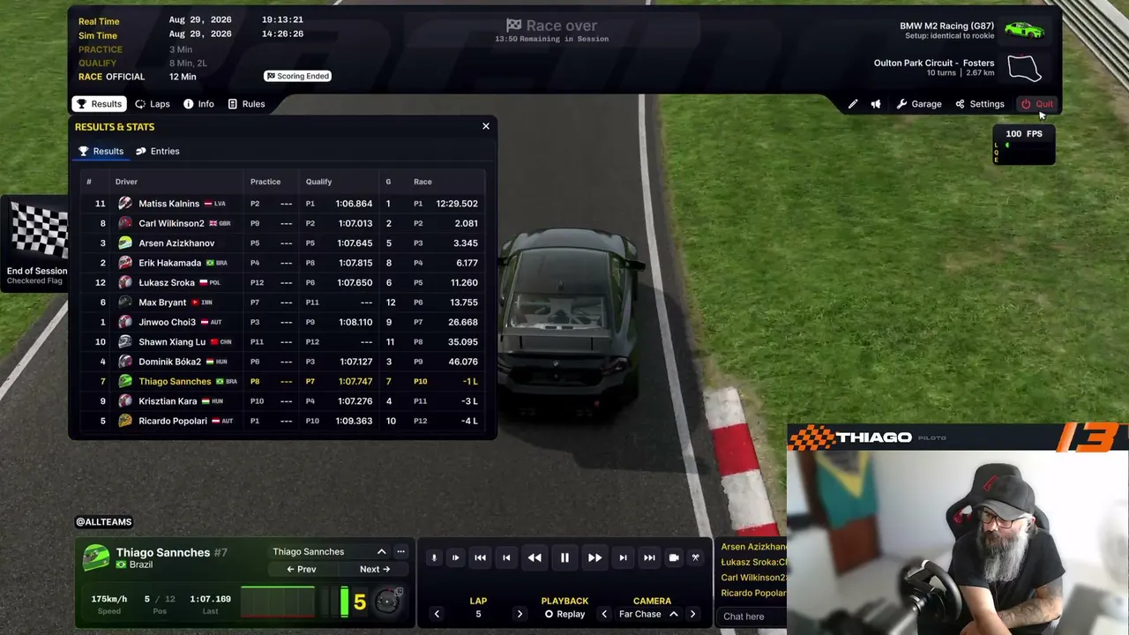This screenshot has width=1129, height=635.
Task: Close the Results & Stats panel
Action: pos(486,126)
